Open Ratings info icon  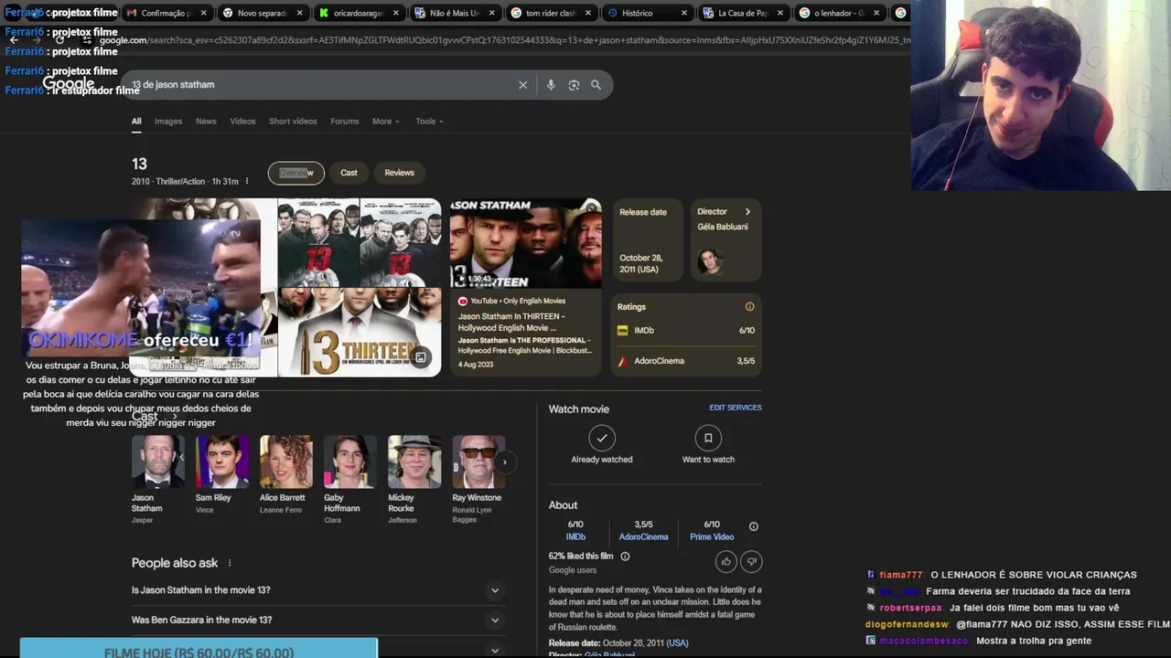click(x=749, y=307)
